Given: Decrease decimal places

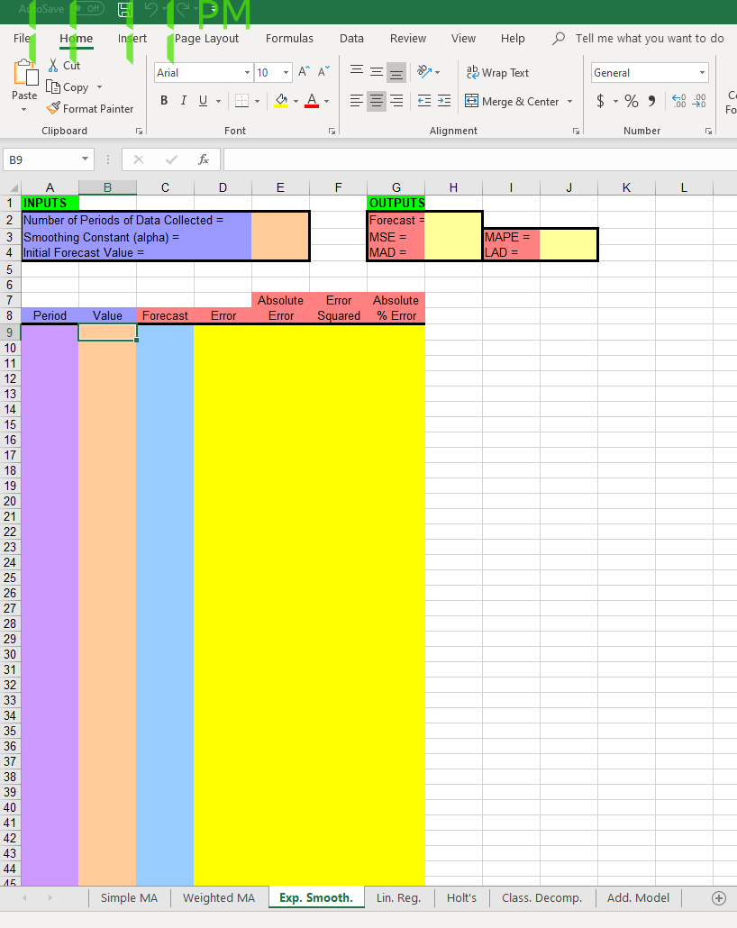Looking at the screenshot, I should click(x=699, y=101).
